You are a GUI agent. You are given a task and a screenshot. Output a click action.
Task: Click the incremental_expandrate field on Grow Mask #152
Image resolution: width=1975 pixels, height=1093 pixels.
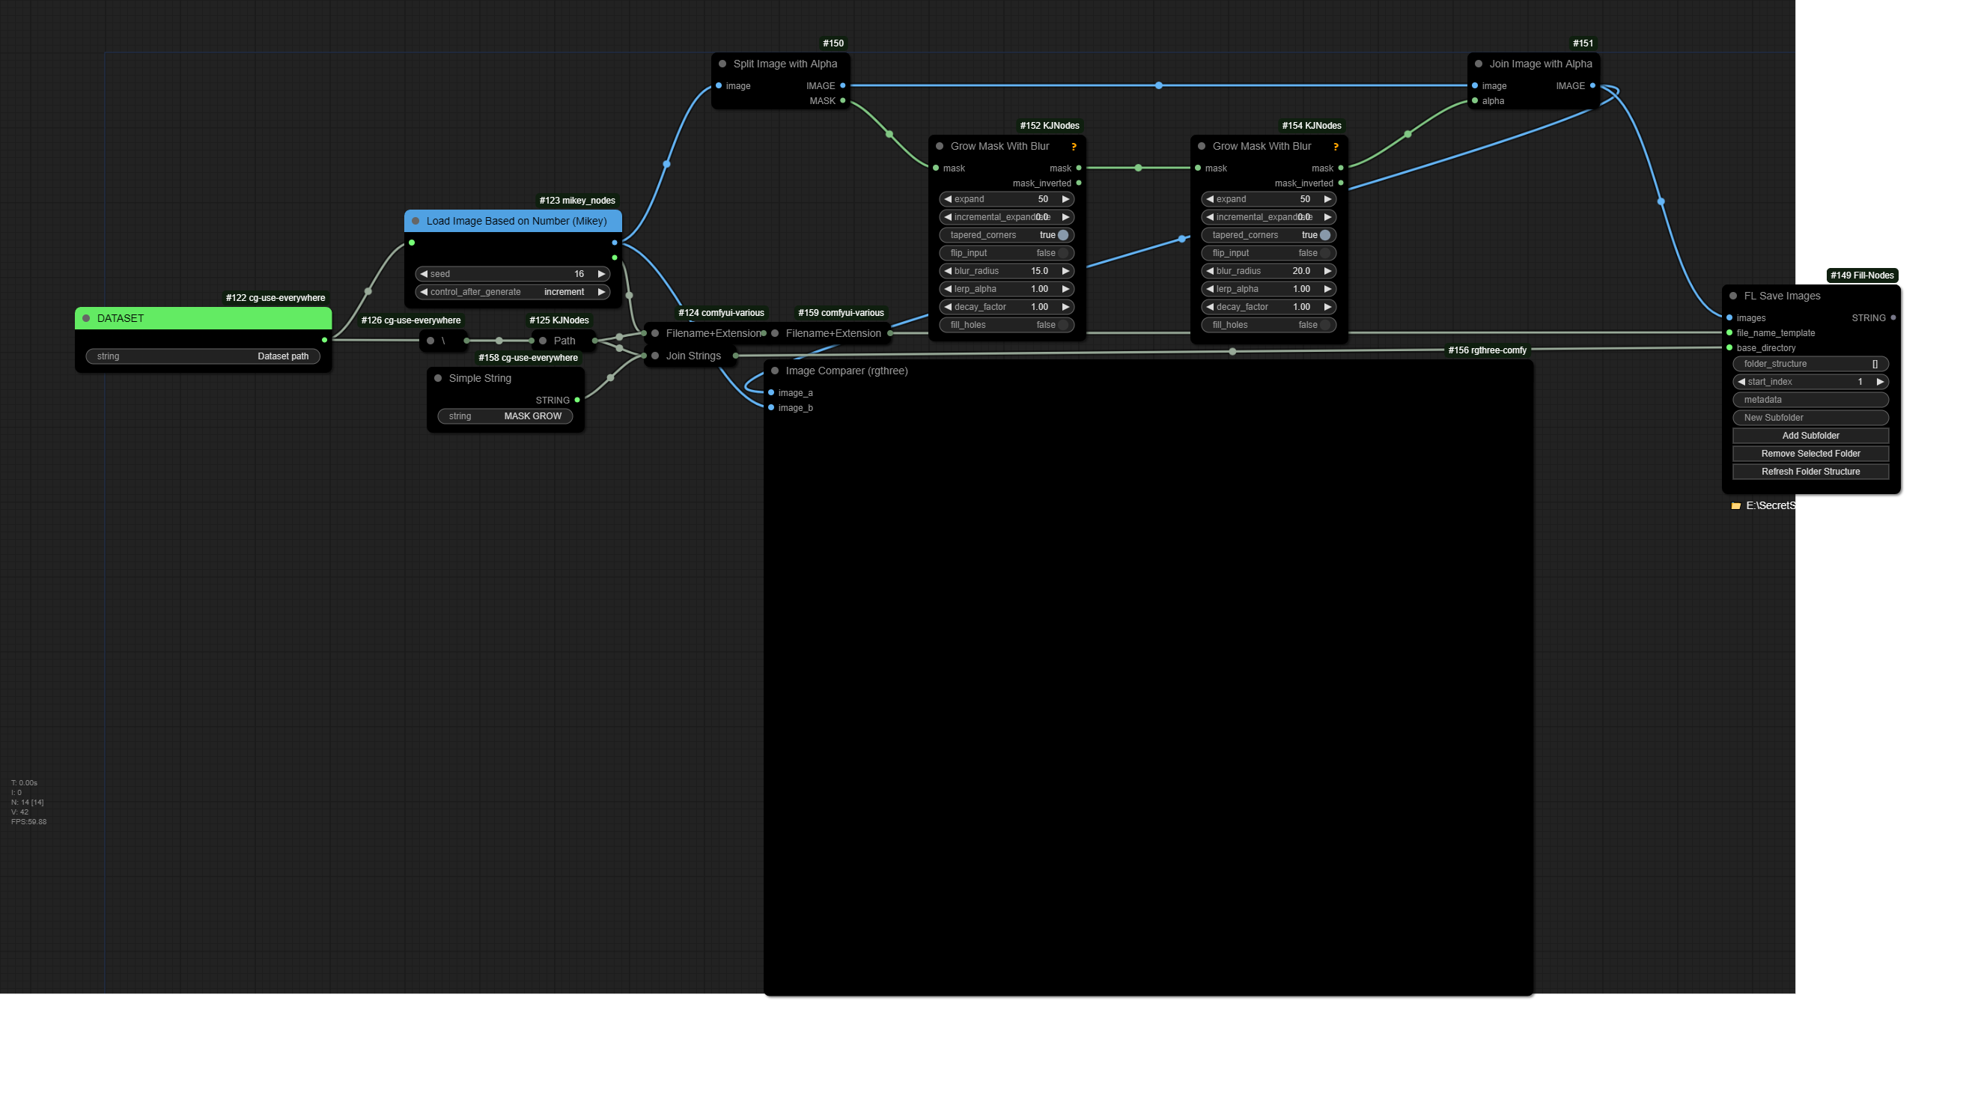(x=1007, y=217)
